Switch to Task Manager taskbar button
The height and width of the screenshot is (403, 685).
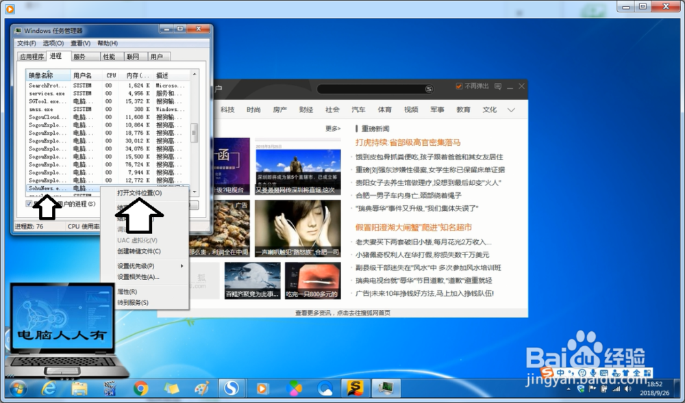(x=386, y=388)
